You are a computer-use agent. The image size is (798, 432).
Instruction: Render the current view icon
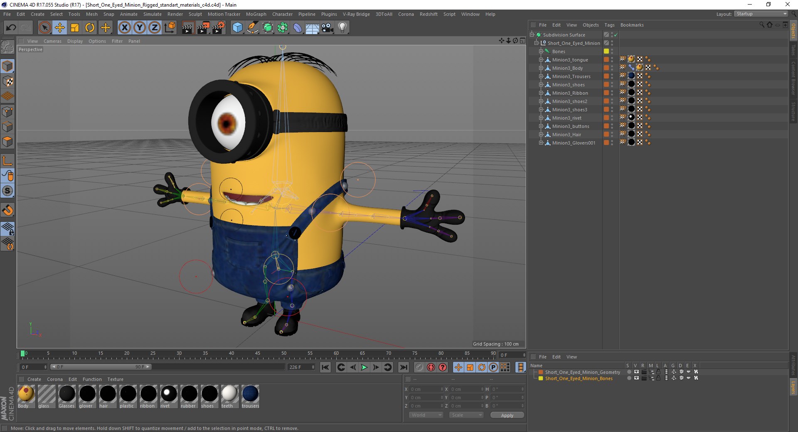coord(188,28)
